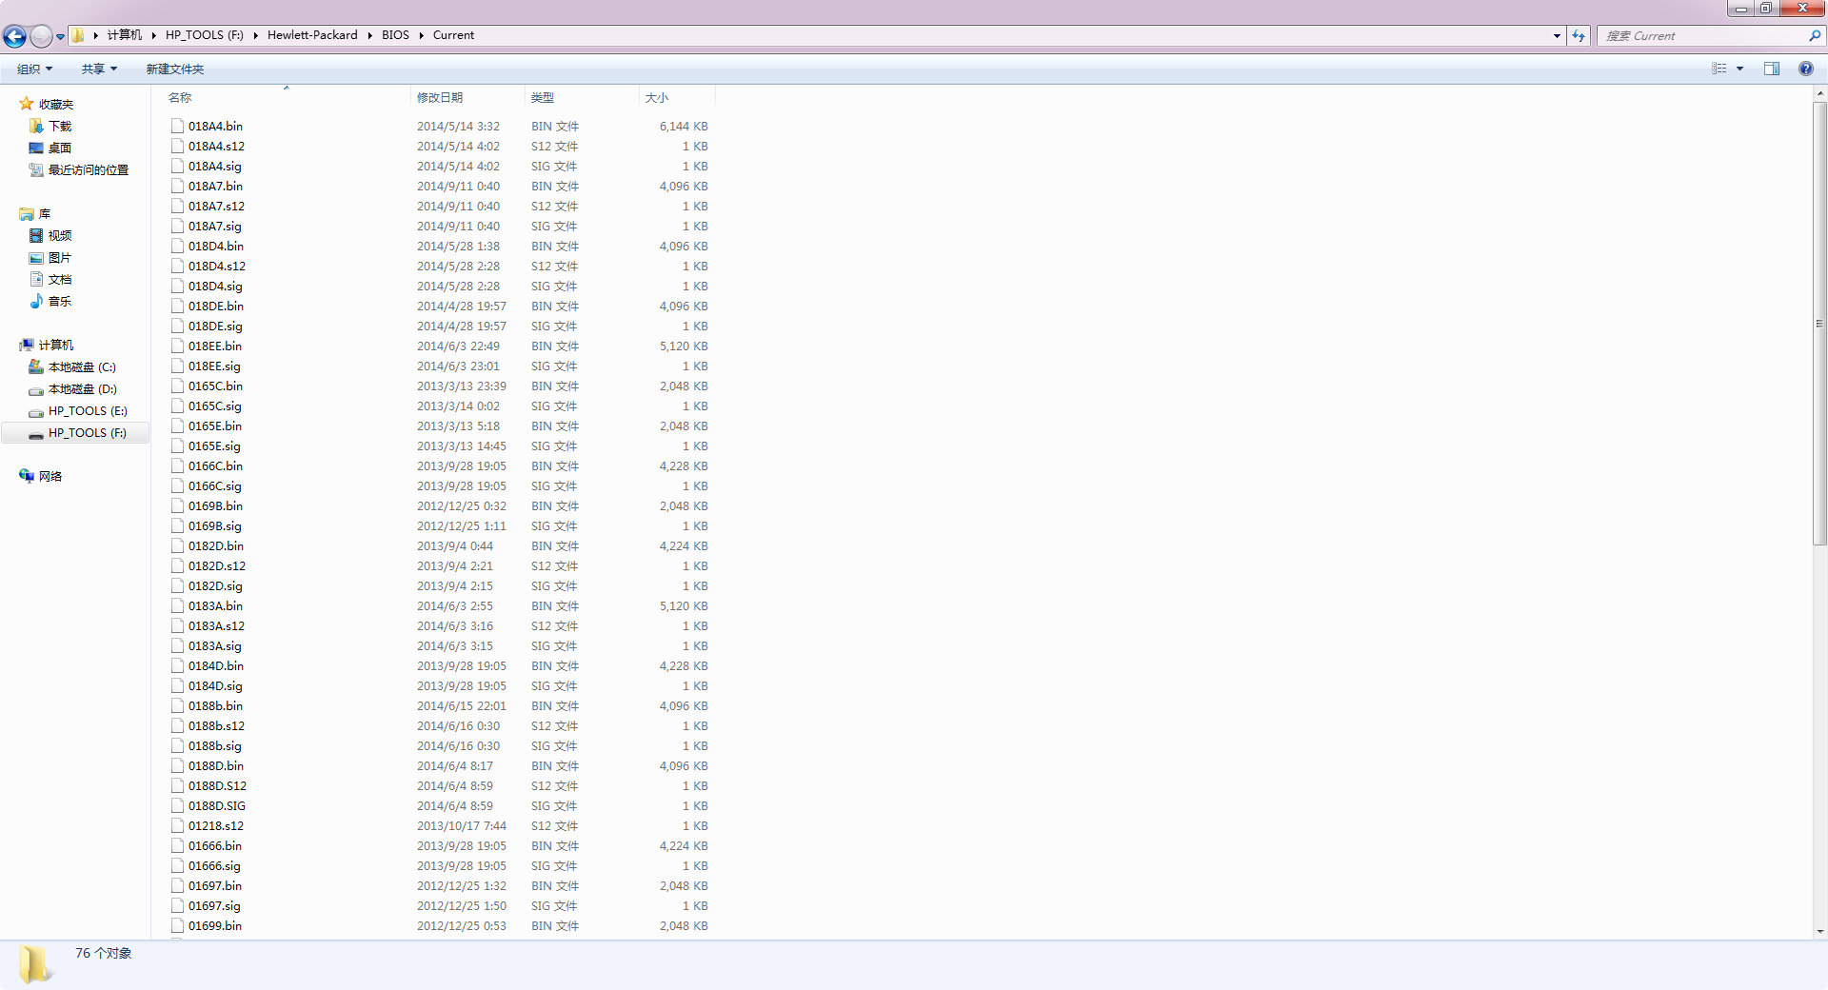1828x990 pixels.
Task: Sort by the 大小 column header
Action: (657, 97)
